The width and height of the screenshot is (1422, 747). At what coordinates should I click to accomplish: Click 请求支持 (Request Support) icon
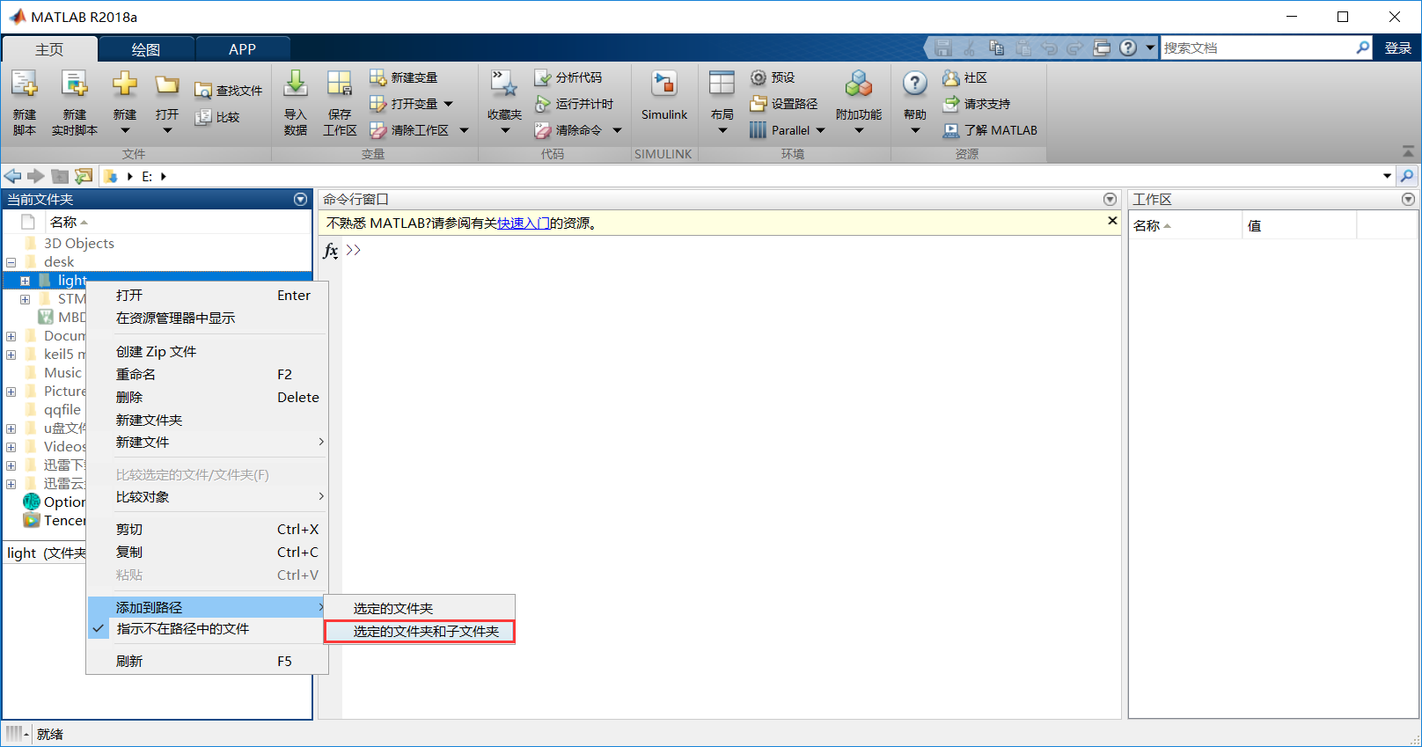(x=950, y=104)
